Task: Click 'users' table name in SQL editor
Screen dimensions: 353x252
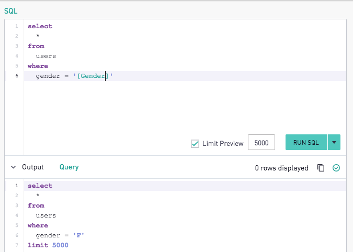Action: tap(46, 56)
